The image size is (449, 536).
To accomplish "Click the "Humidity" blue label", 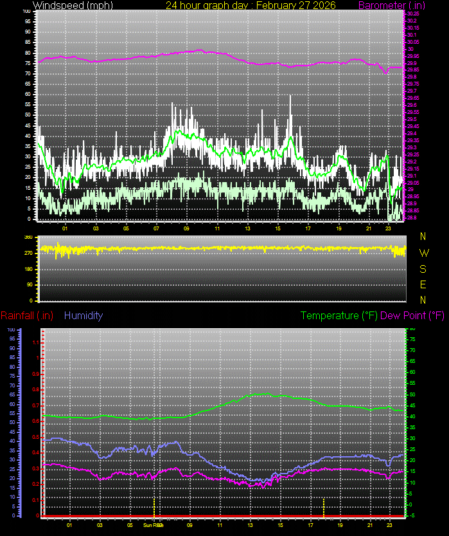I will [84, 315].
